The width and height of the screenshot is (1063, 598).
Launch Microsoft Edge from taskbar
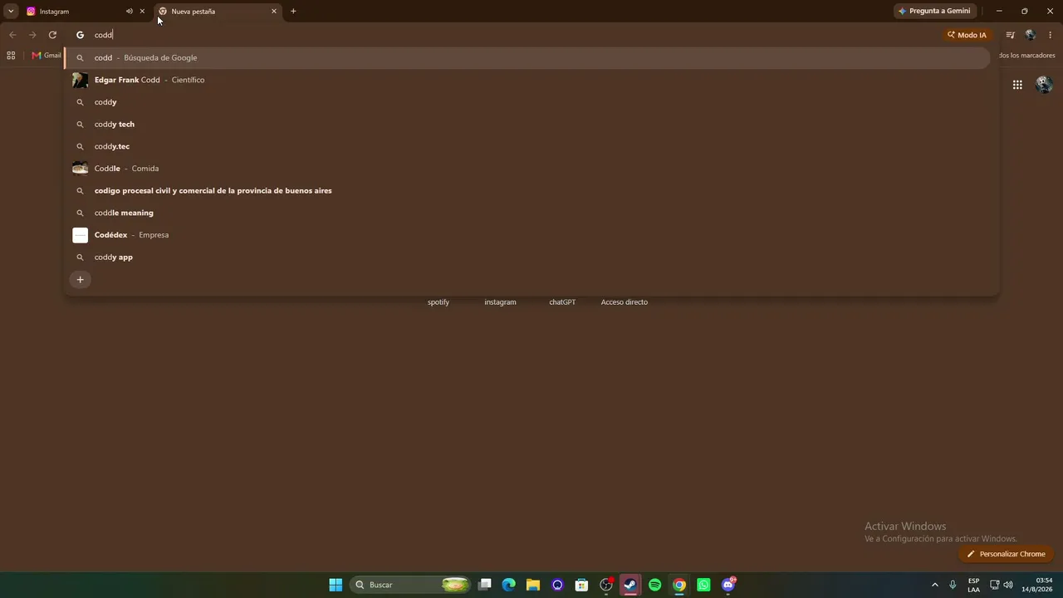click(509, 585)
